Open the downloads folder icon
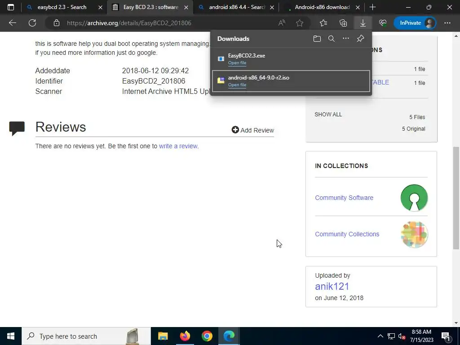Screen dimensions: 460x345 click(x=317, y=39)
